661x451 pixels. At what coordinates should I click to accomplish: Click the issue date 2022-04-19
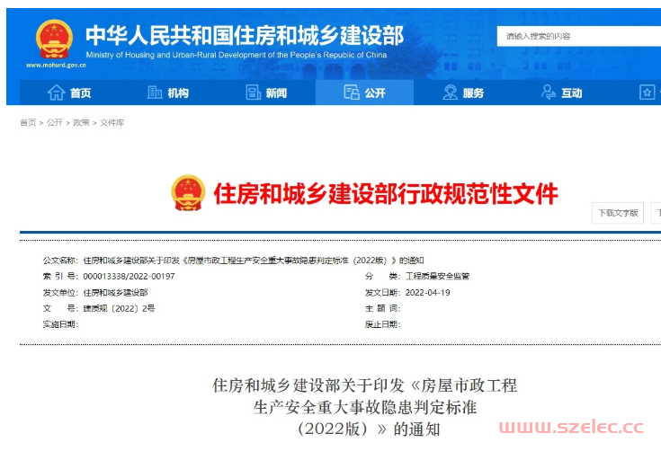point(427,292)
